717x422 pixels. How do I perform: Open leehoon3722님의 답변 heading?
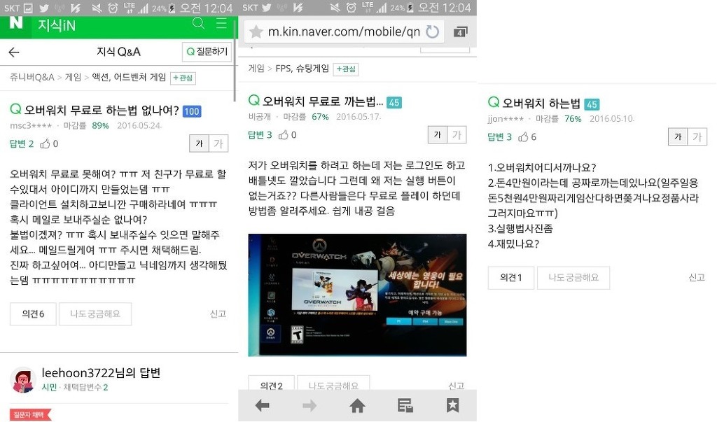(101, 372)
